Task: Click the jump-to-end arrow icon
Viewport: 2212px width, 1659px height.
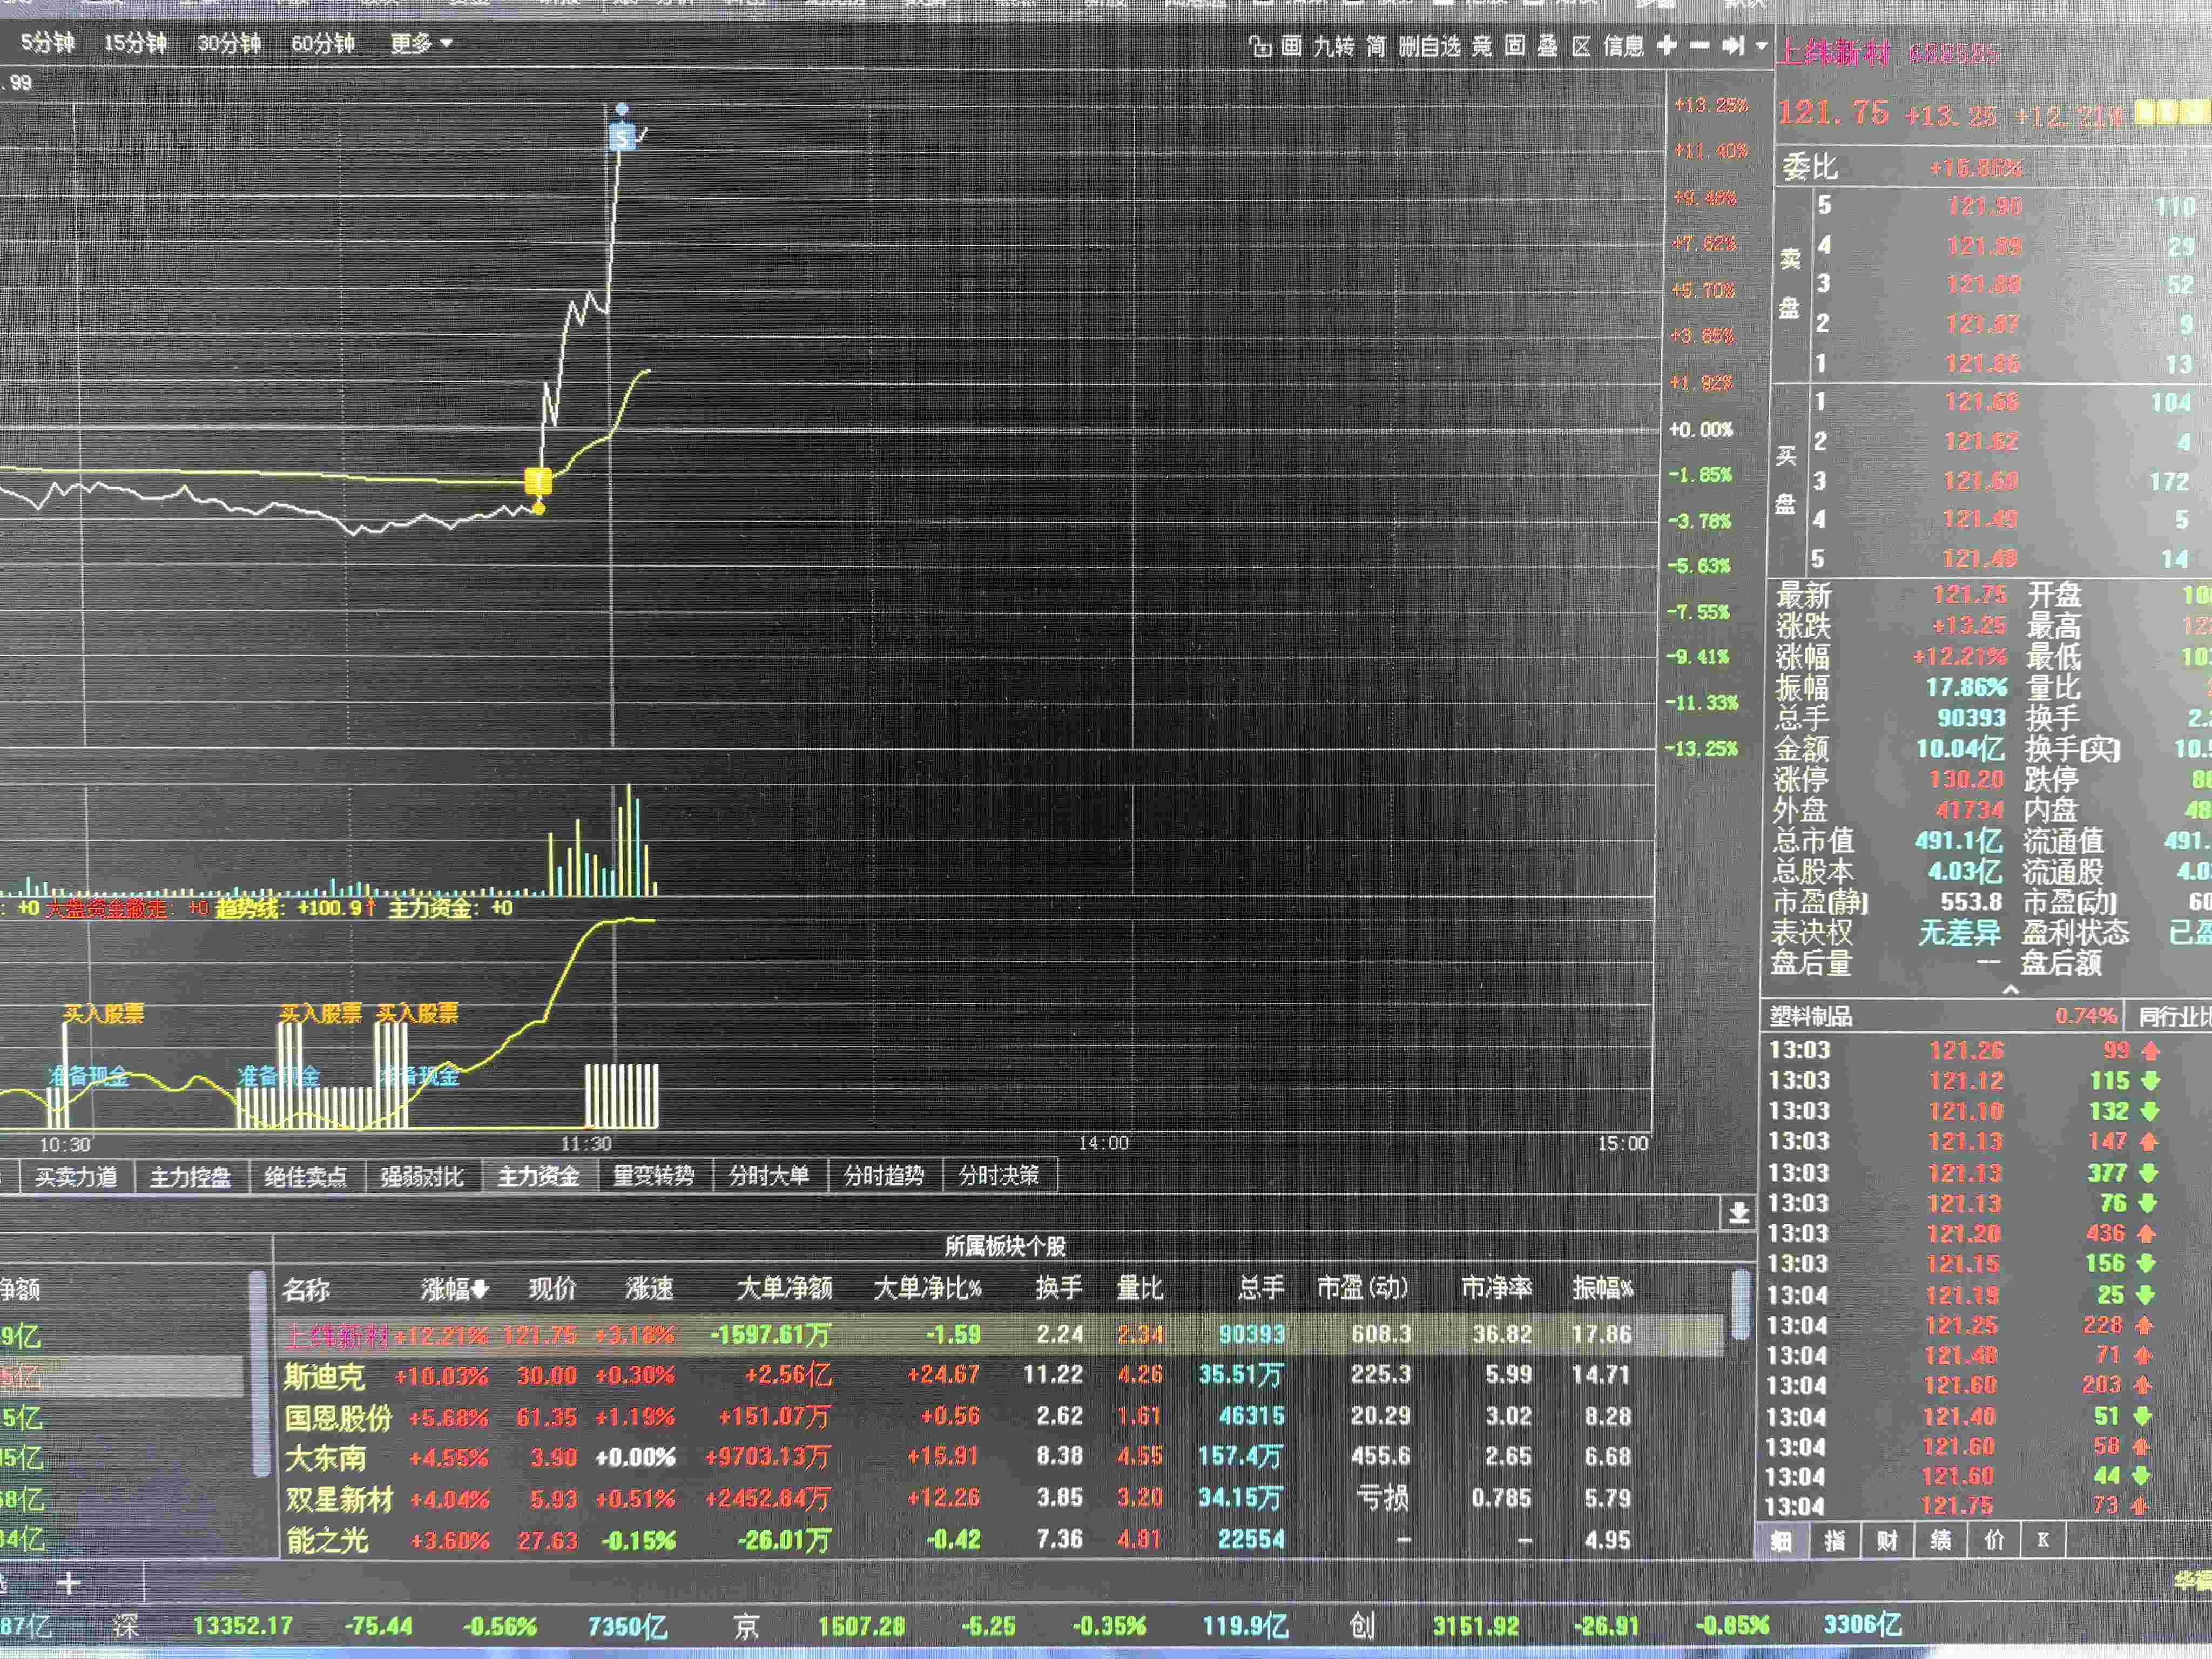Action: 1733,45
